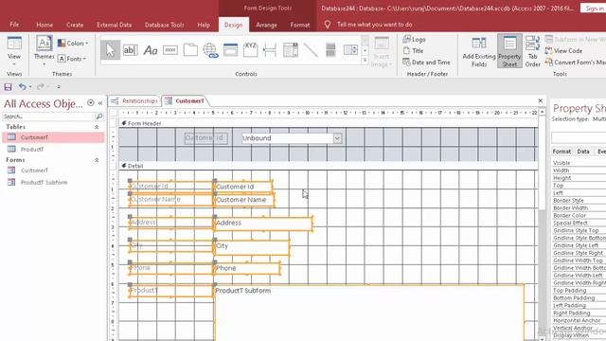
Task: Click the Tell me what you want to do box
Action: (374, 25)
